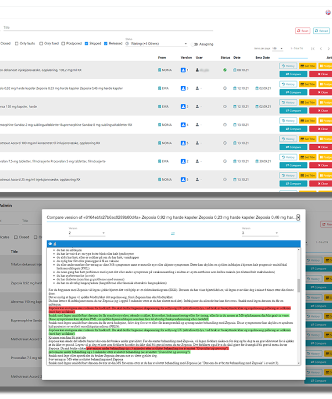Swap the compared versions with the arrows icon

point(173,233)
